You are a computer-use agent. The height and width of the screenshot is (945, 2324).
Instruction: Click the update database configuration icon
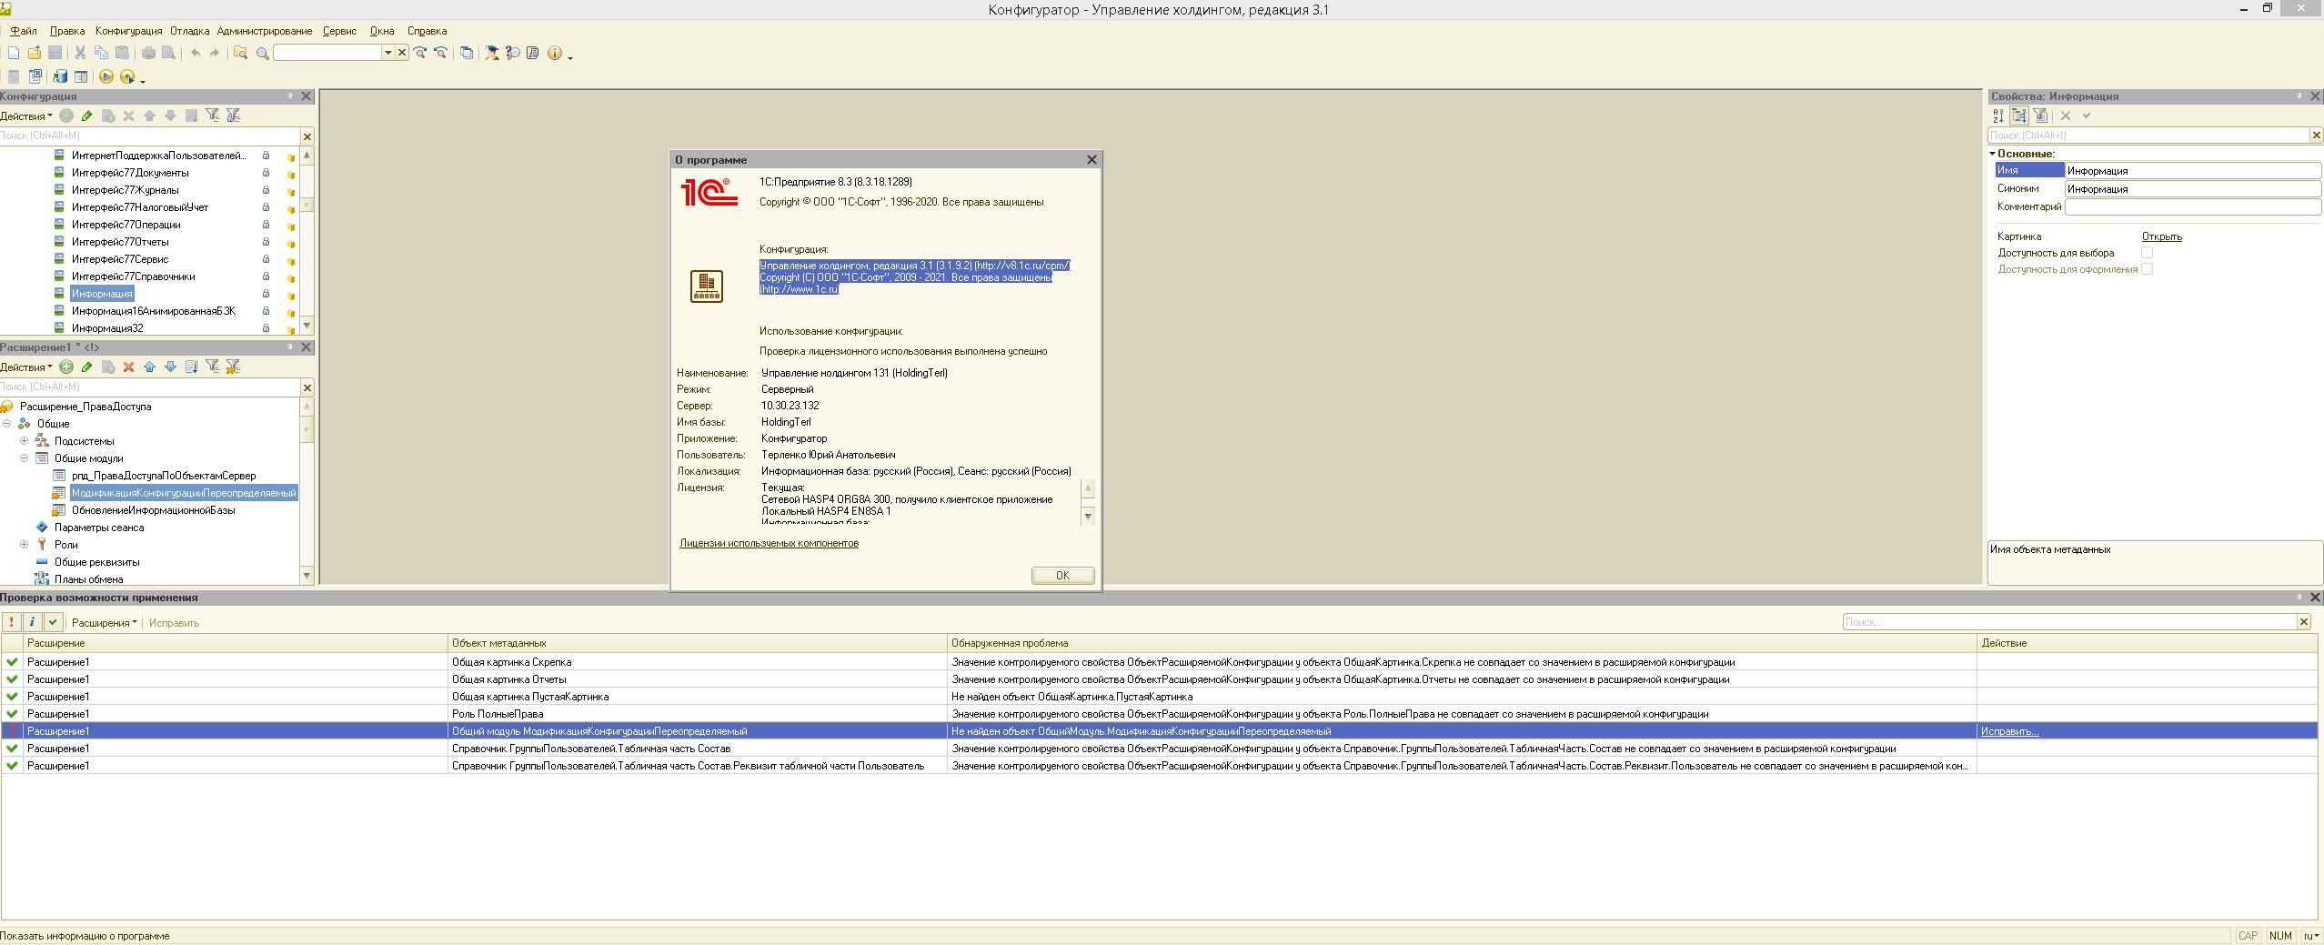pyautogui.click(x=60, y=77)
